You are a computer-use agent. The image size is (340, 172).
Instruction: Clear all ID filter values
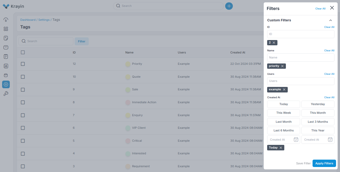coord(329,27)
